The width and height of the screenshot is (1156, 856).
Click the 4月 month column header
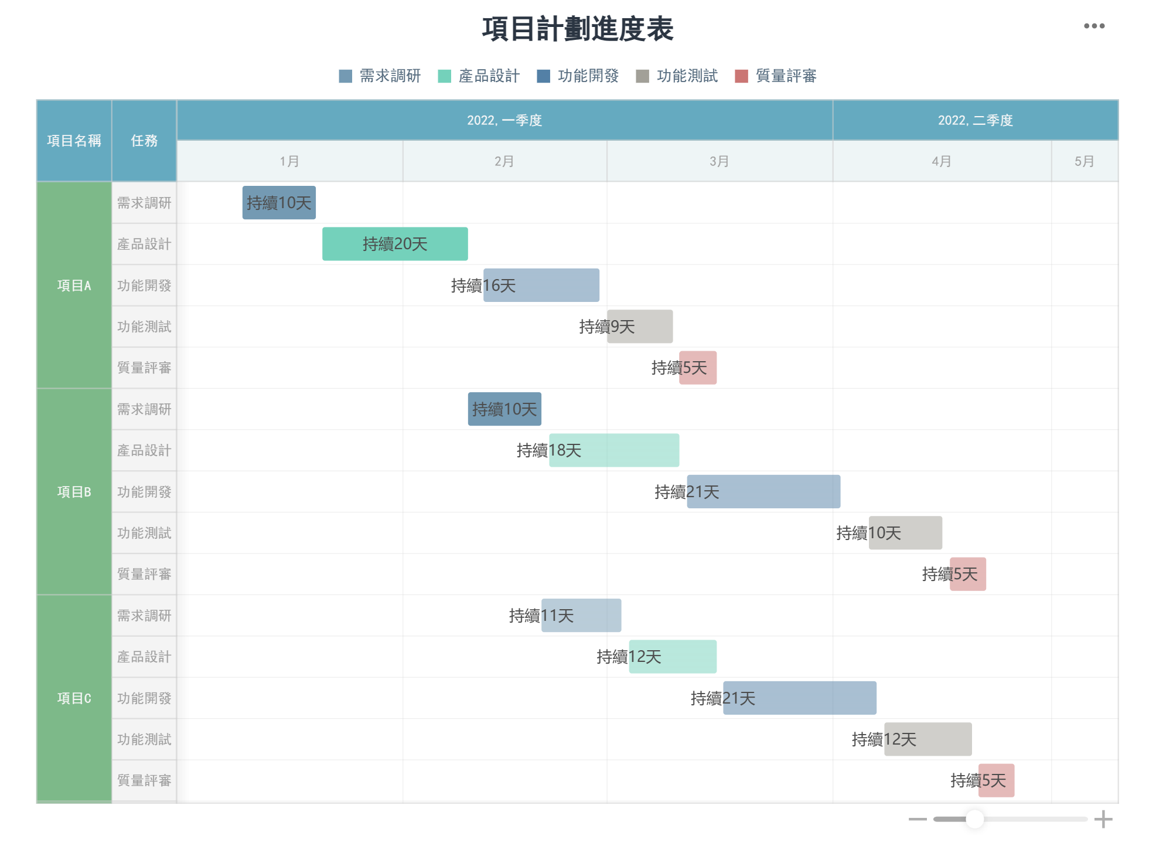click(x=941, y=161)
